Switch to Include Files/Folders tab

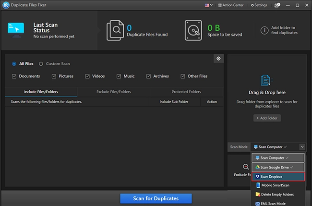(41, 92)
